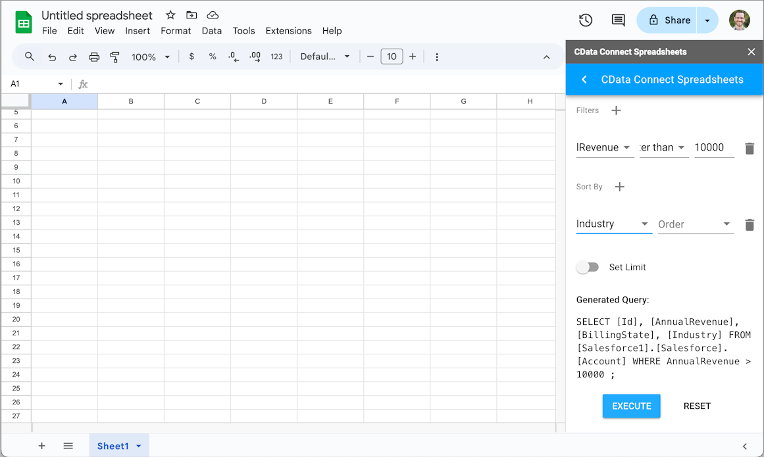This screenshot has width=764, height=457.
Task: Delete the AnnualRevenue filter row
Action: click(x=749, y=149)
